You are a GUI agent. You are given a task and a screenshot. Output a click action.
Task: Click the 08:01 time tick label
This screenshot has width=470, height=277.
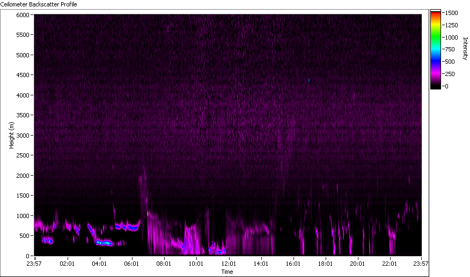coord(164,264)
